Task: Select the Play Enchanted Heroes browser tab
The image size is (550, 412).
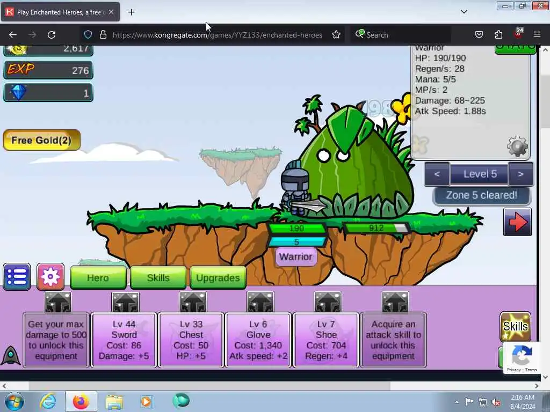Action: coord(60,12)
